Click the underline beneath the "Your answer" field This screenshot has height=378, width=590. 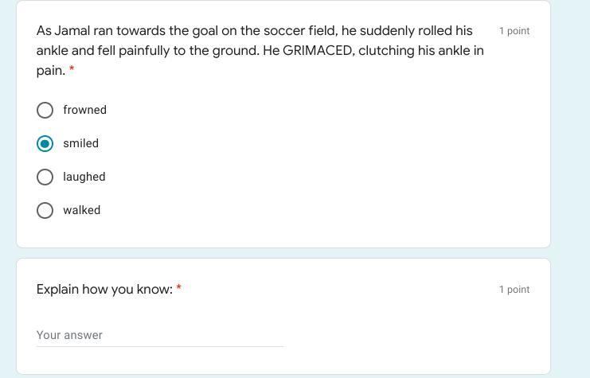pyautogui.click(x=159, y=346)
